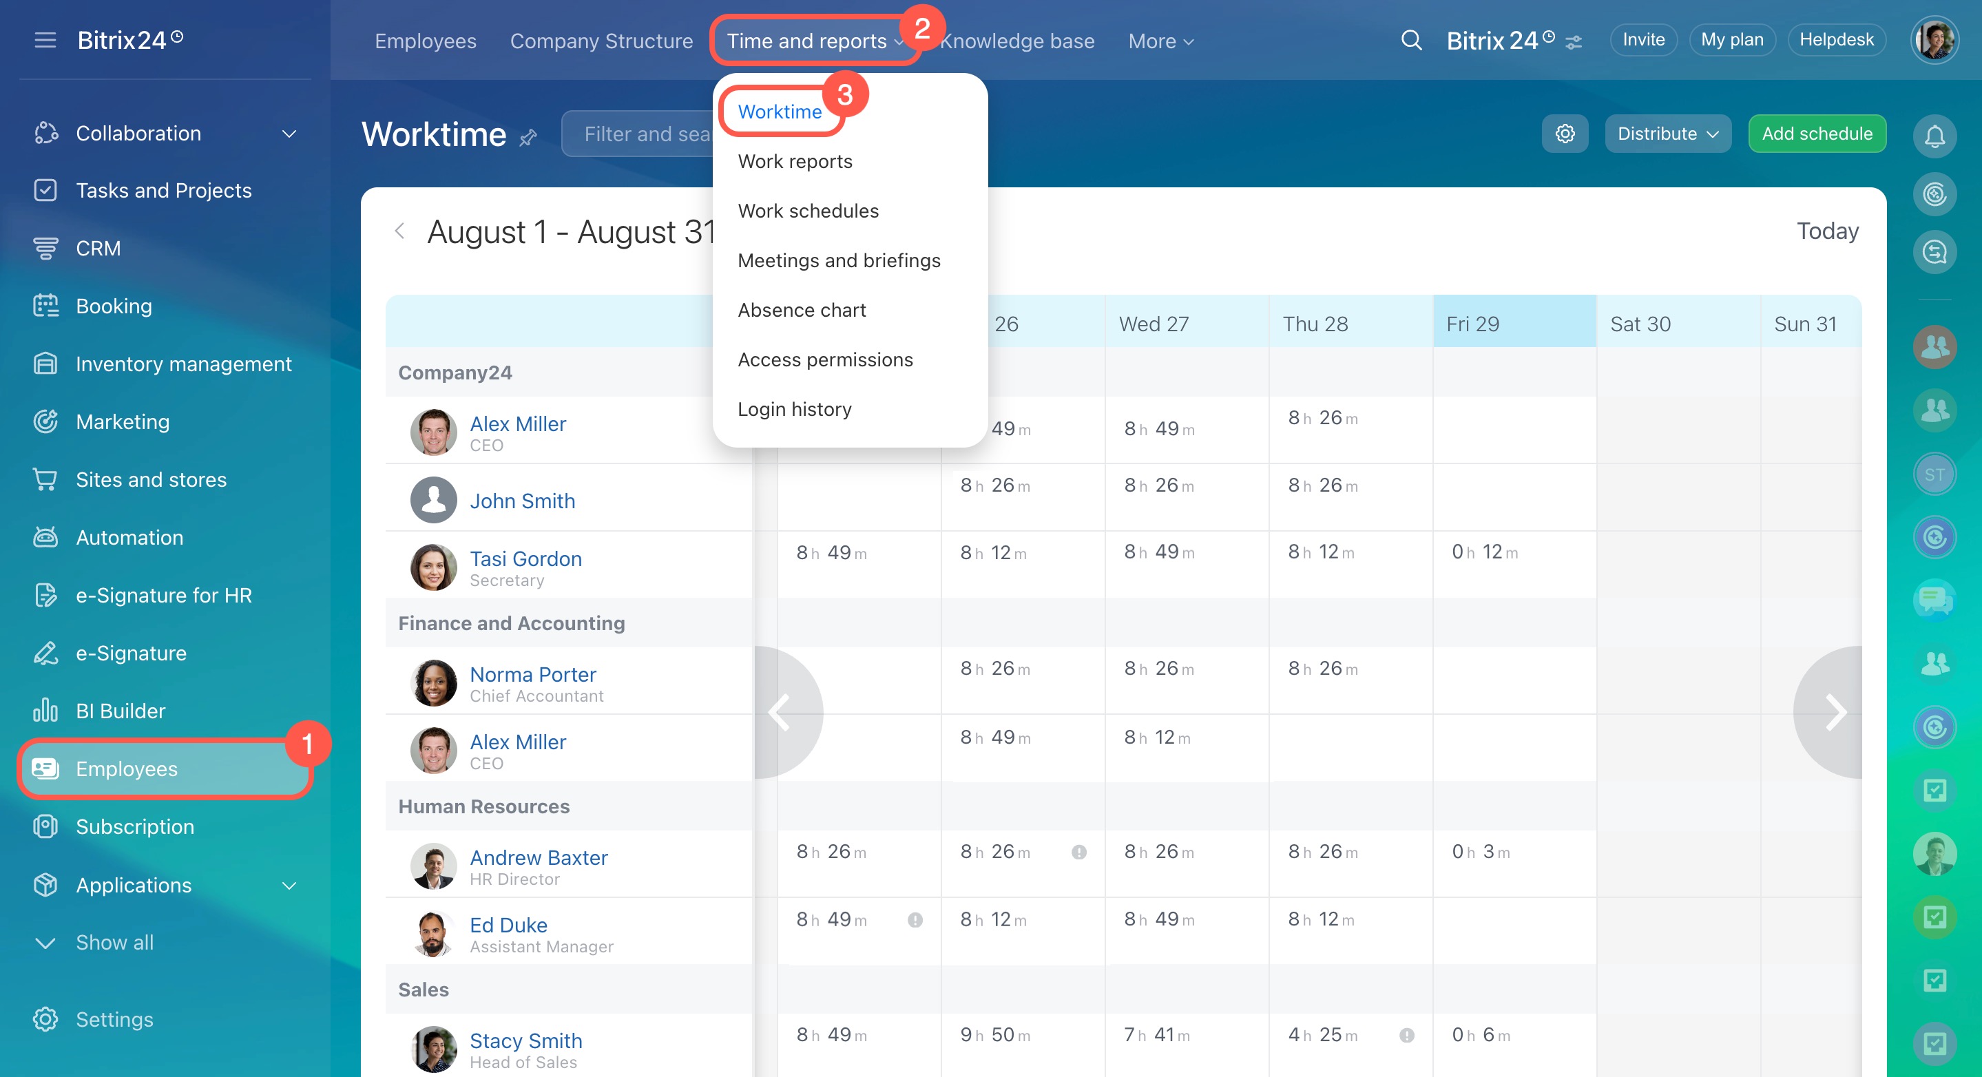
Task: Go to the previous month with the arrow beside August 1
Action: [x=399, y=231]
